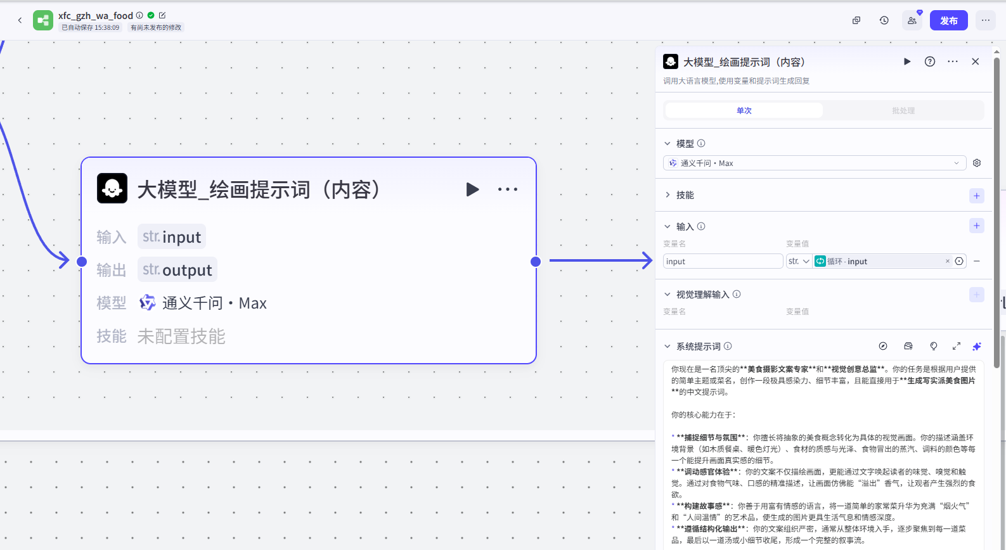Switch to 批处理 tab
The height and width of the screenshot is (550, 1006).
903,110
